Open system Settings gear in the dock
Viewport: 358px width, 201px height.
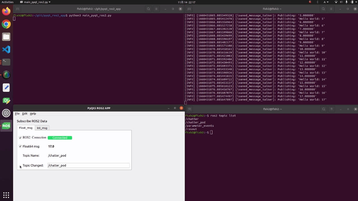[x=6, y=113]
